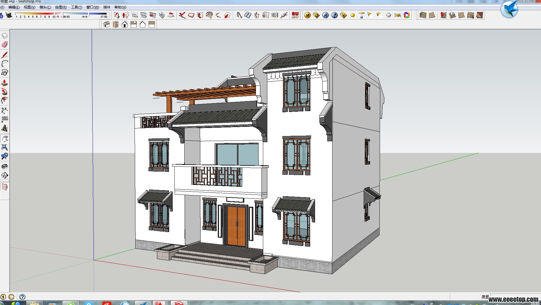Click the blue question mark plugin icon
The height and width of the screenshot is (305, 541).
click(335, 15)
